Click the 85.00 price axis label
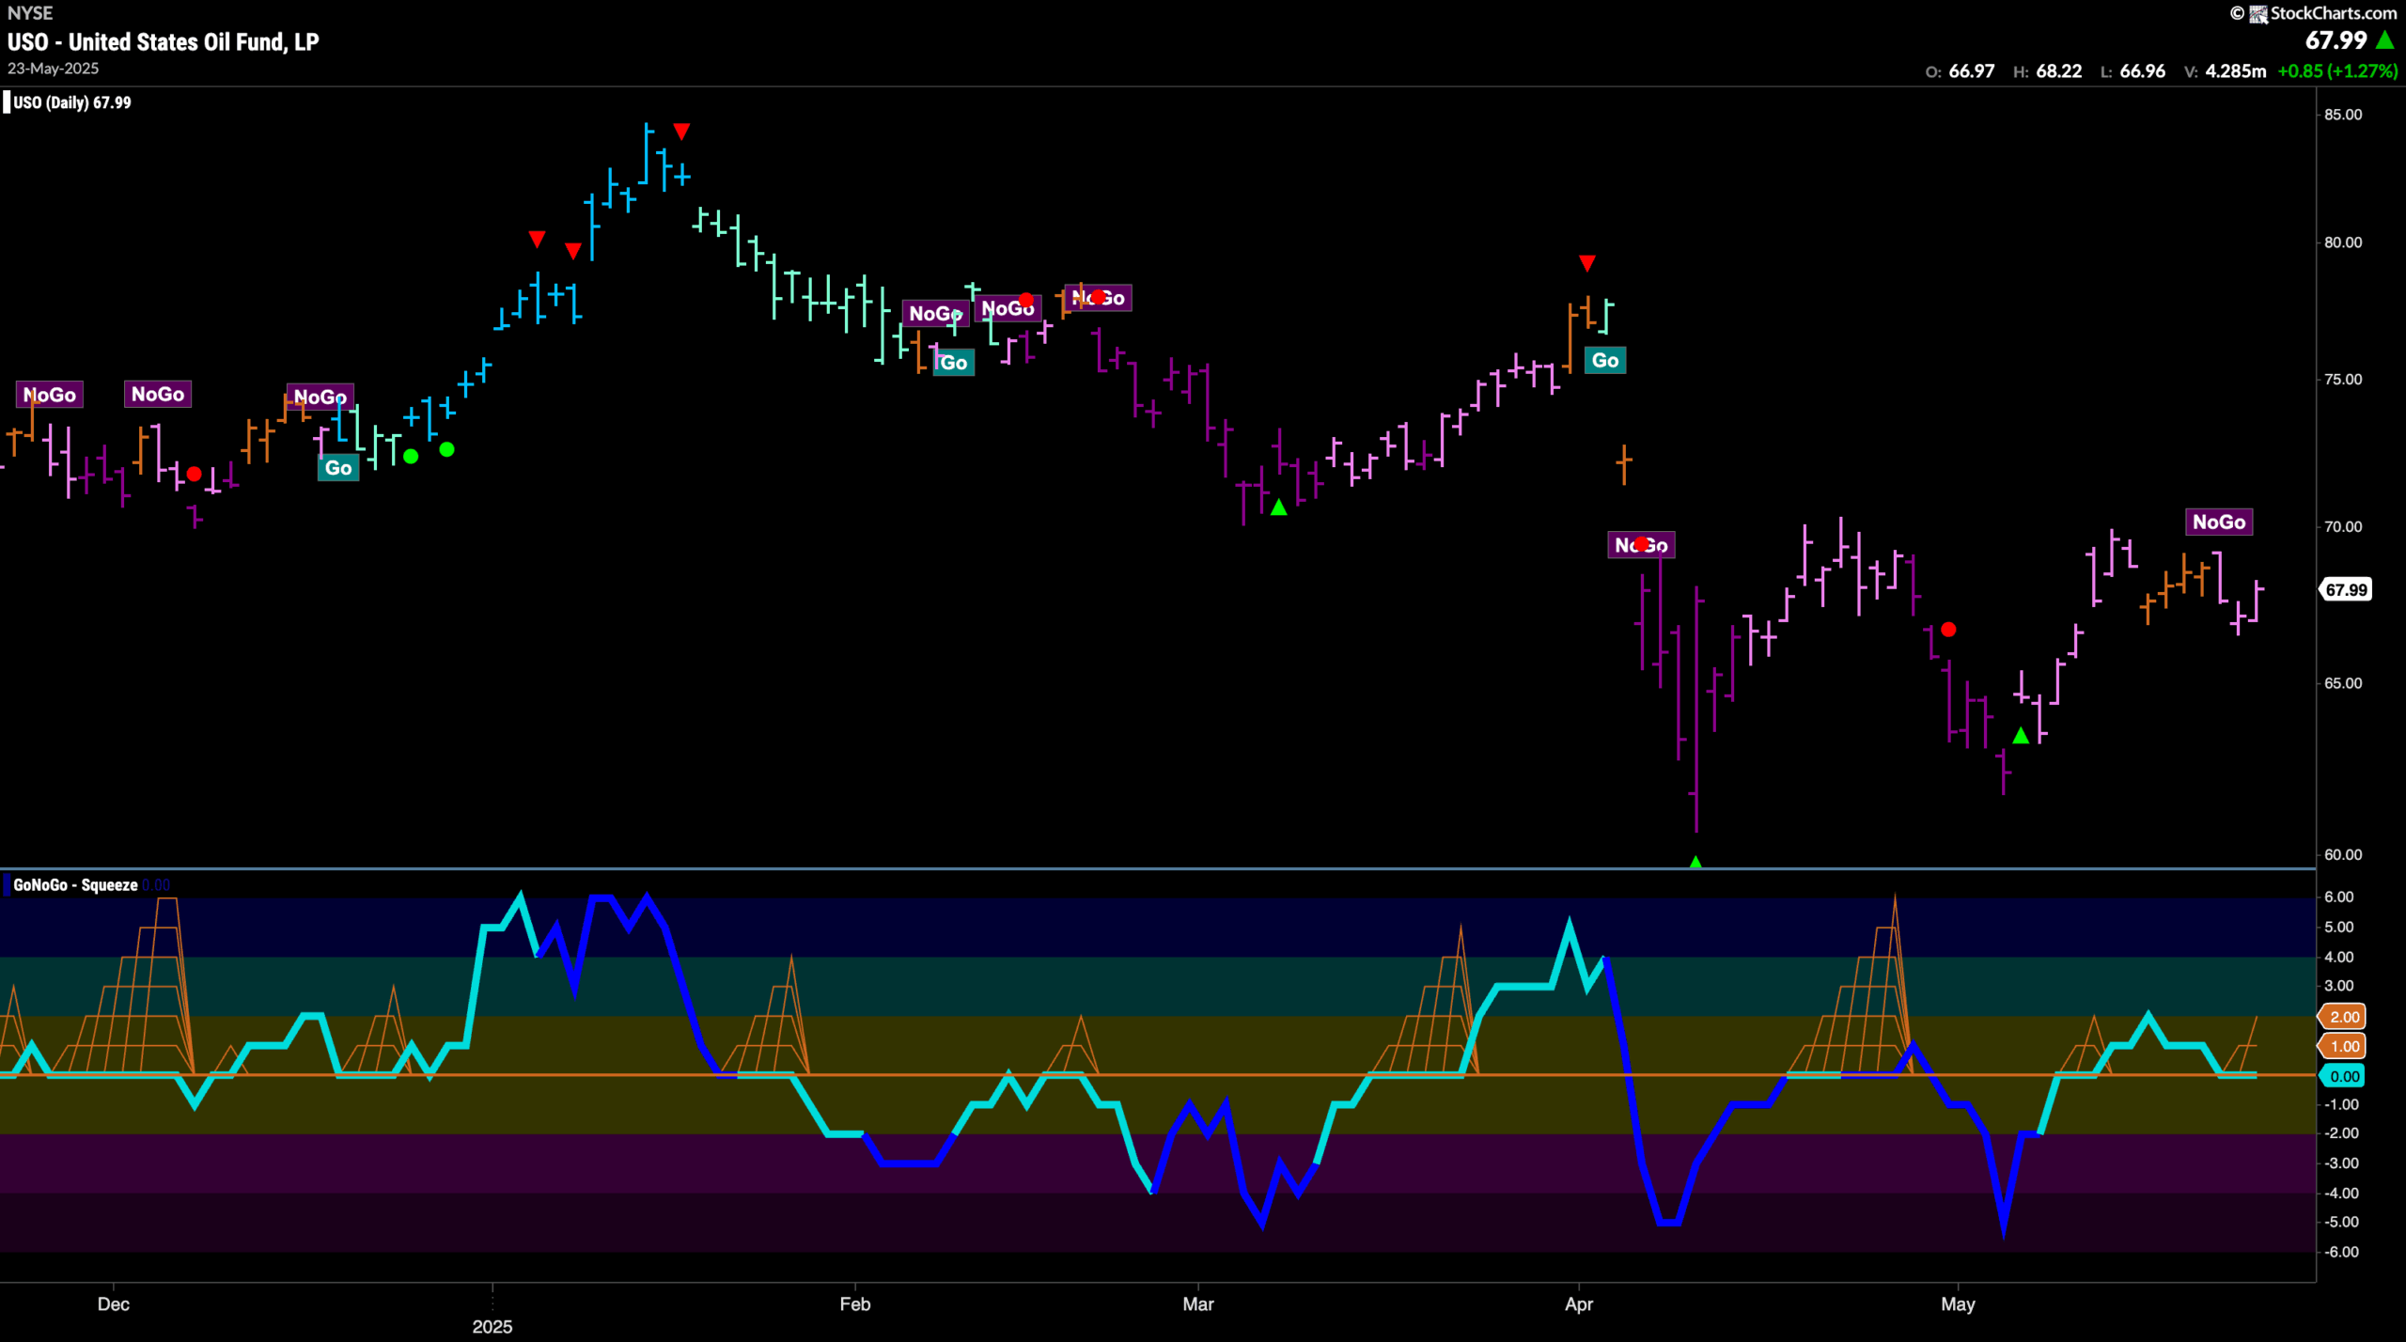This screenshot has height=1342, width=2406. tap(2343, 115)
